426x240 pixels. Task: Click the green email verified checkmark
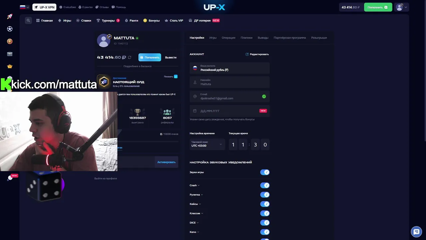[264, 96]
